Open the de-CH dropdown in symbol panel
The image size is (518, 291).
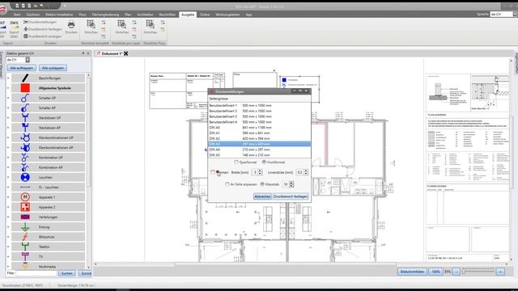28,60
